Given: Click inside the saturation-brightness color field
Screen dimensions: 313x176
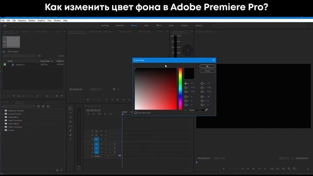Looking at the screenshot, I should [156, 89].
